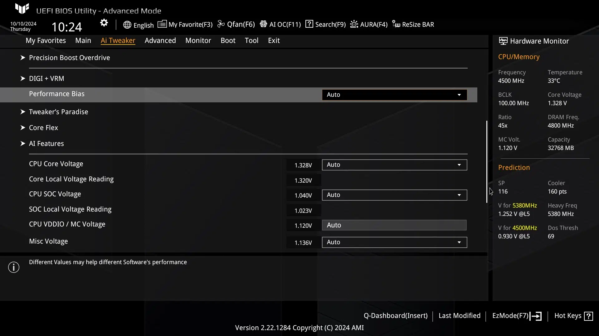Open the Exit tab

pyautogui.click(x=274, y=40)
